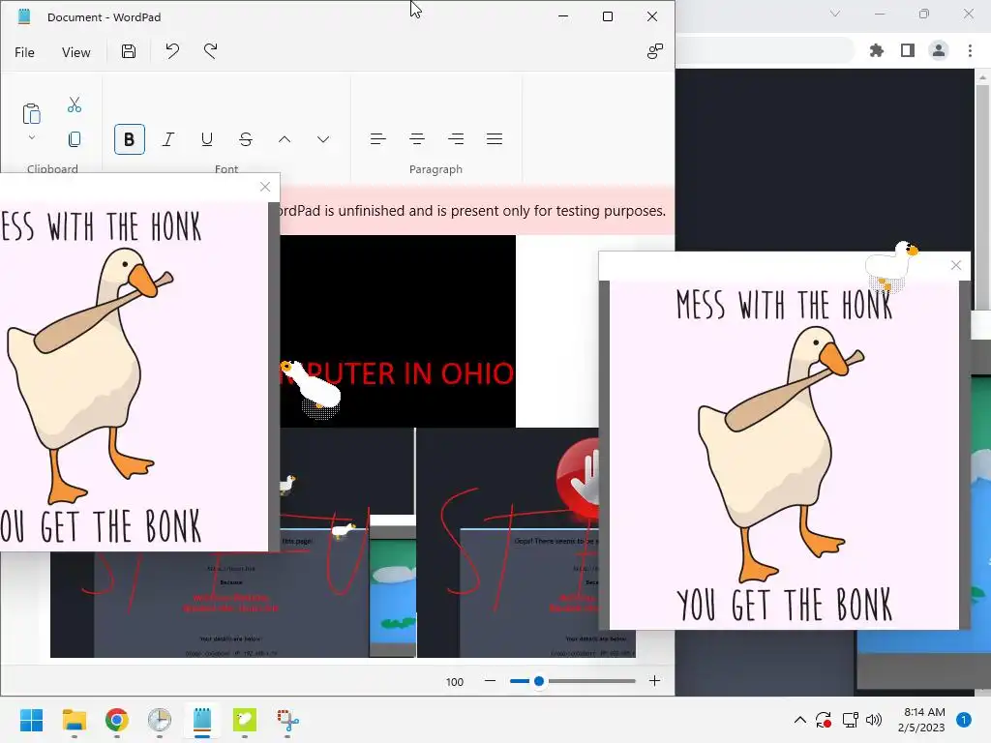The width and height of the screenshot is (991, 743).
Task: Open the View menu
Action: click(75, 52)
